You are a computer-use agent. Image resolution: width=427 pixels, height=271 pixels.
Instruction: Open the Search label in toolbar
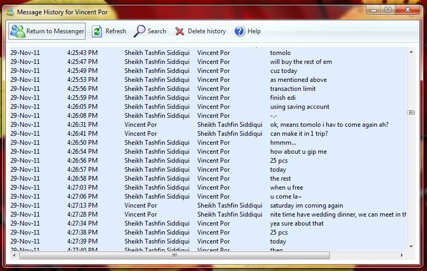[x=157, y=31]
